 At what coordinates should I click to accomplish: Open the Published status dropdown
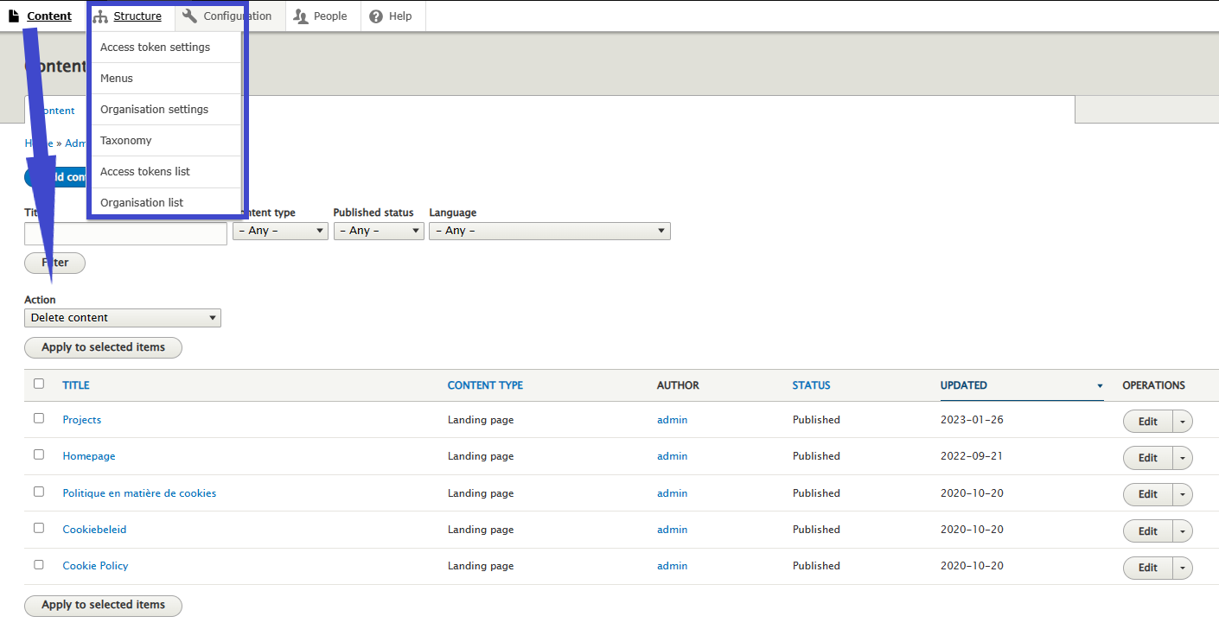click(379, 231)
